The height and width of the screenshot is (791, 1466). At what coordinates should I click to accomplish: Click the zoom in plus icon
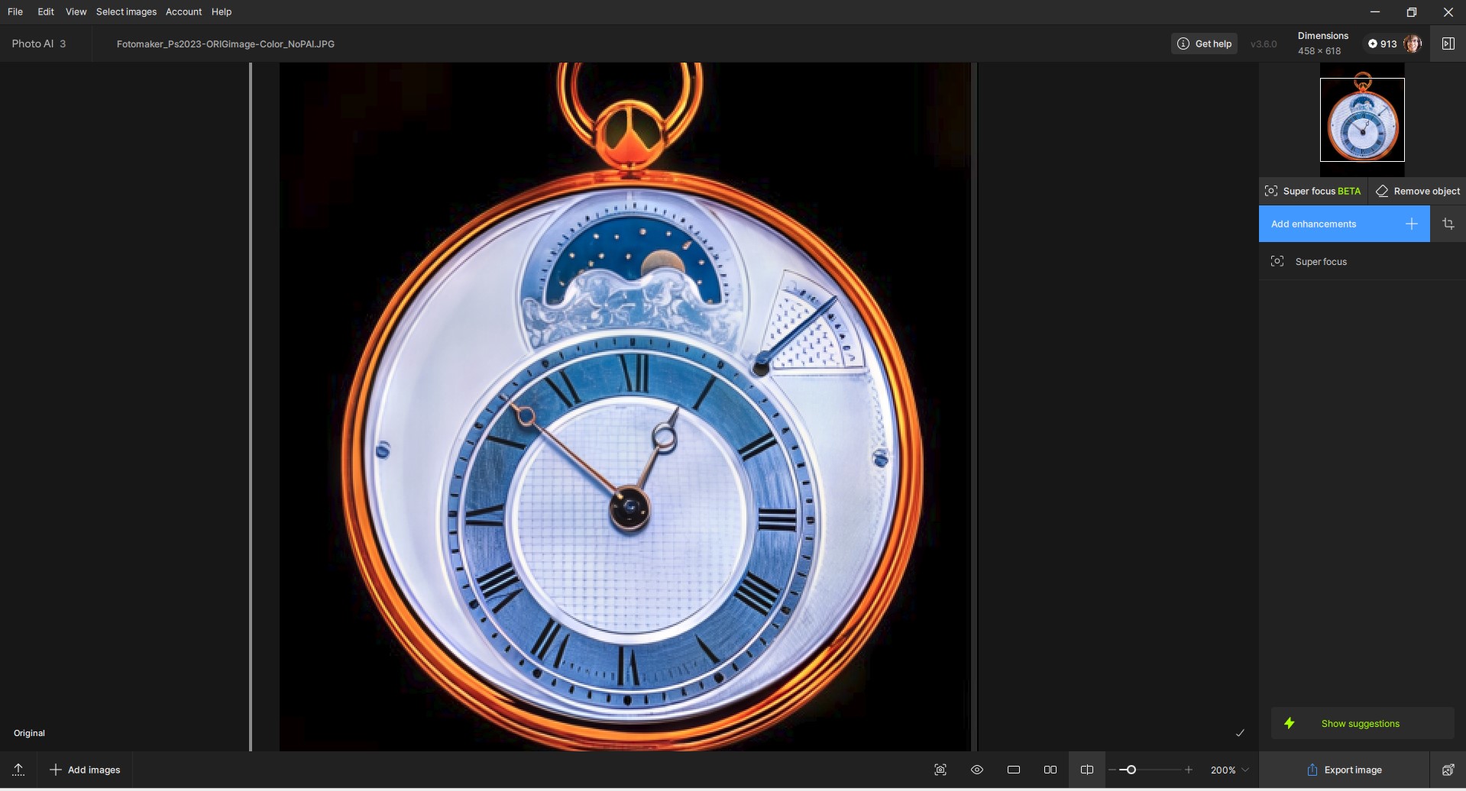[1188, 770]
